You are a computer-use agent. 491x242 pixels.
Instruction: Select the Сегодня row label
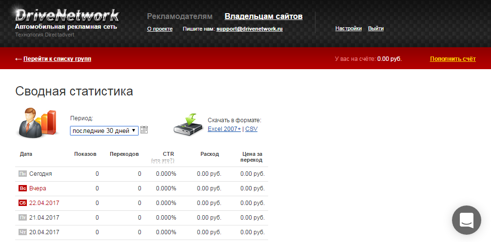click(40, 174)
